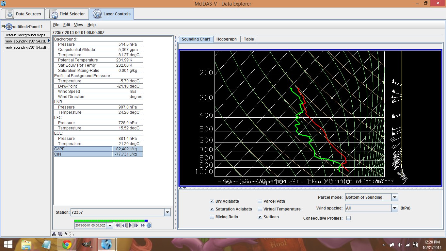Click Data Sources magnifier icon

[x=10, y=14]
